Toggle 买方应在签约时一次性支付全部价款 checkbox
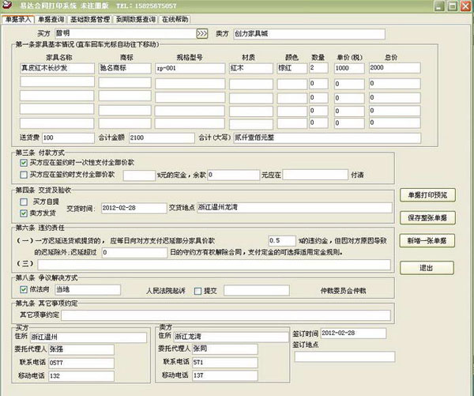The image size is (474, 396). coord(24,162)
